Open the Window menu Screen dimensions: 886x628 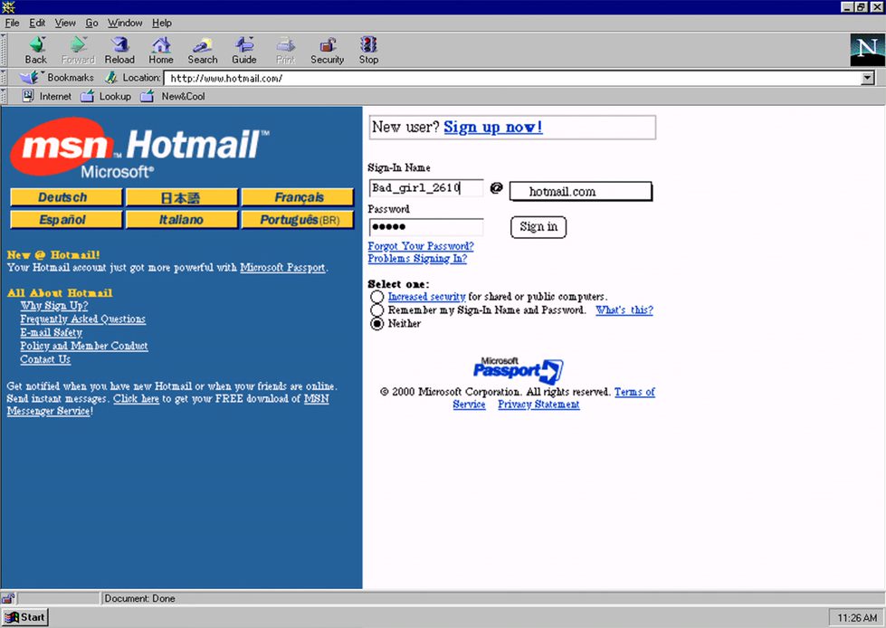pyautogui.click(x=125, y=23)
